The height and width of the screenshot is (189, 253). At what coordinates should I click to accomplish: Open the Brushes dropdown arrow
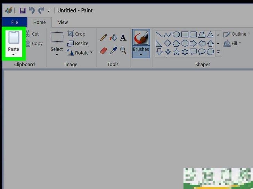coord(141,55)
